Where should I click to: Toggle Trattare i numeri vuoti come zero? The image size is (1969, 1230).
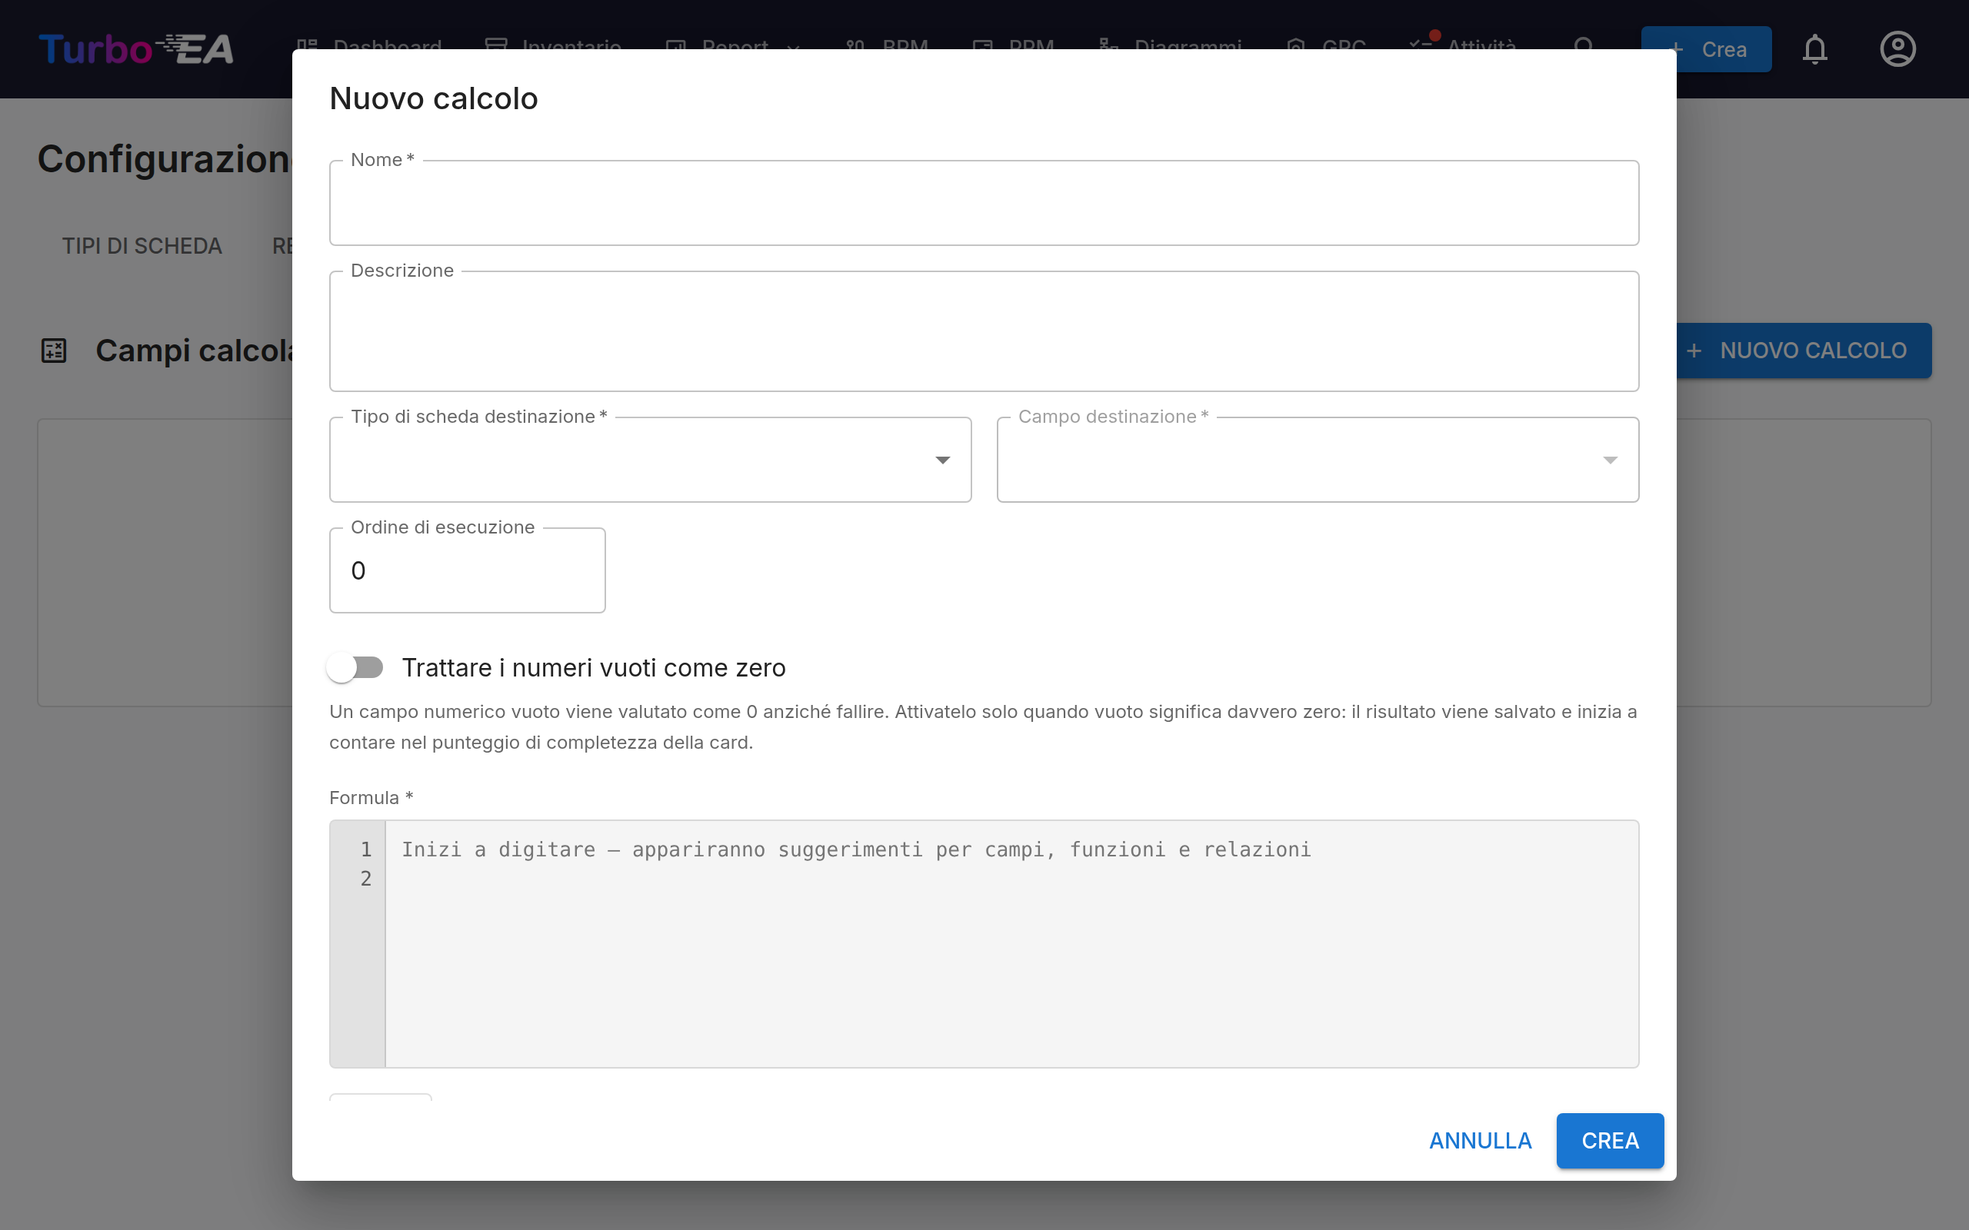(x=355, y=667)
